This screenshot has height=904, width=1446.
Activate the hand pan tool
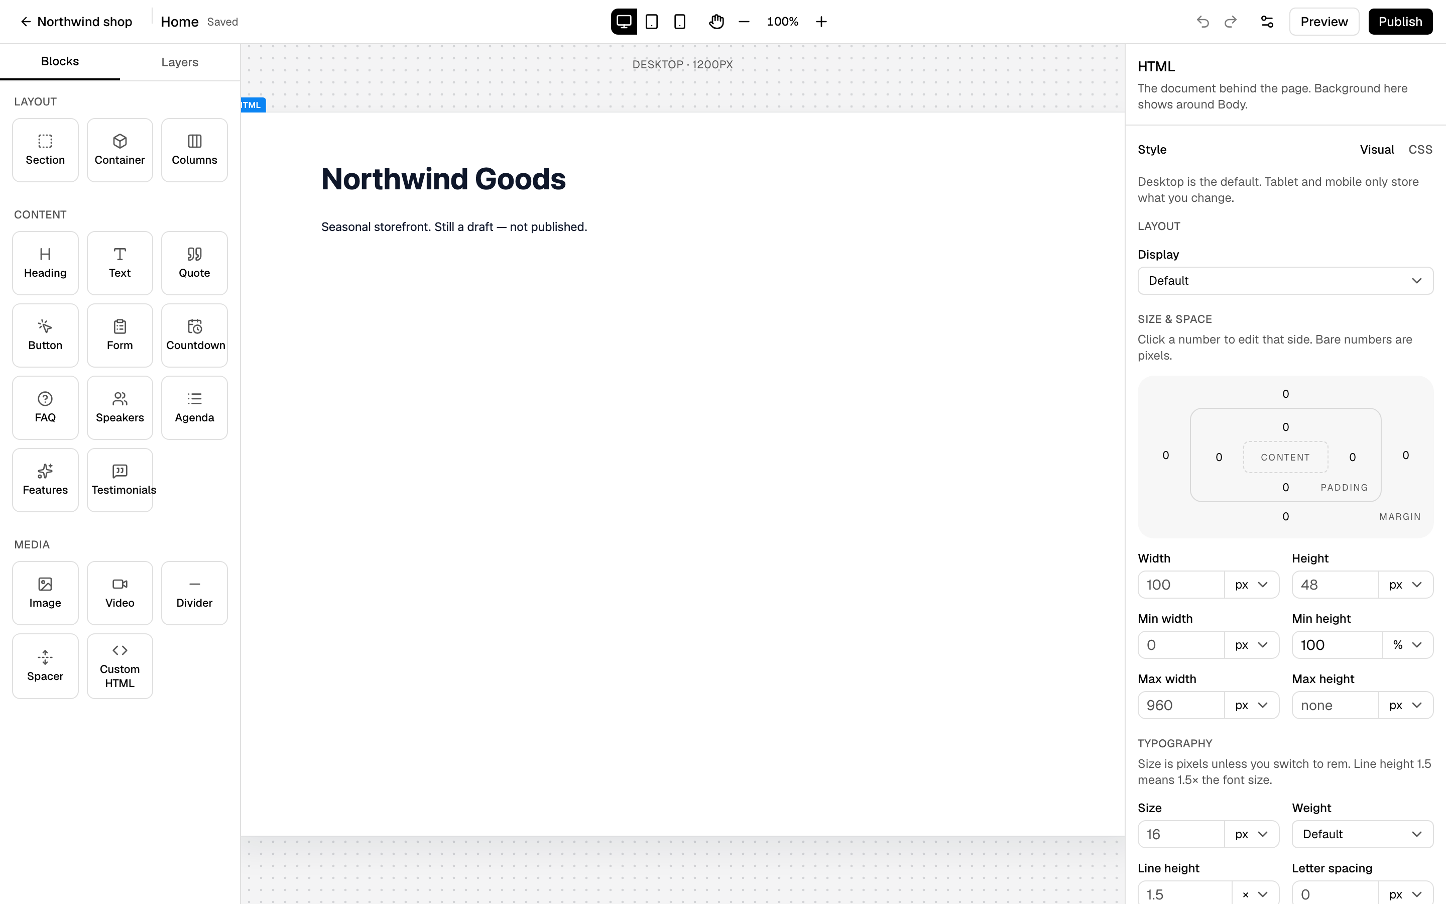click(716, 22)
